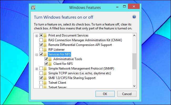Click the Cancel button
171x105 pixels.
click(125, 94)
